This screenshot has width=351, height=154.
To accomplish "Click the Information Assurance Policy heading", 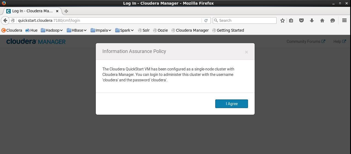I will [134, 51].
